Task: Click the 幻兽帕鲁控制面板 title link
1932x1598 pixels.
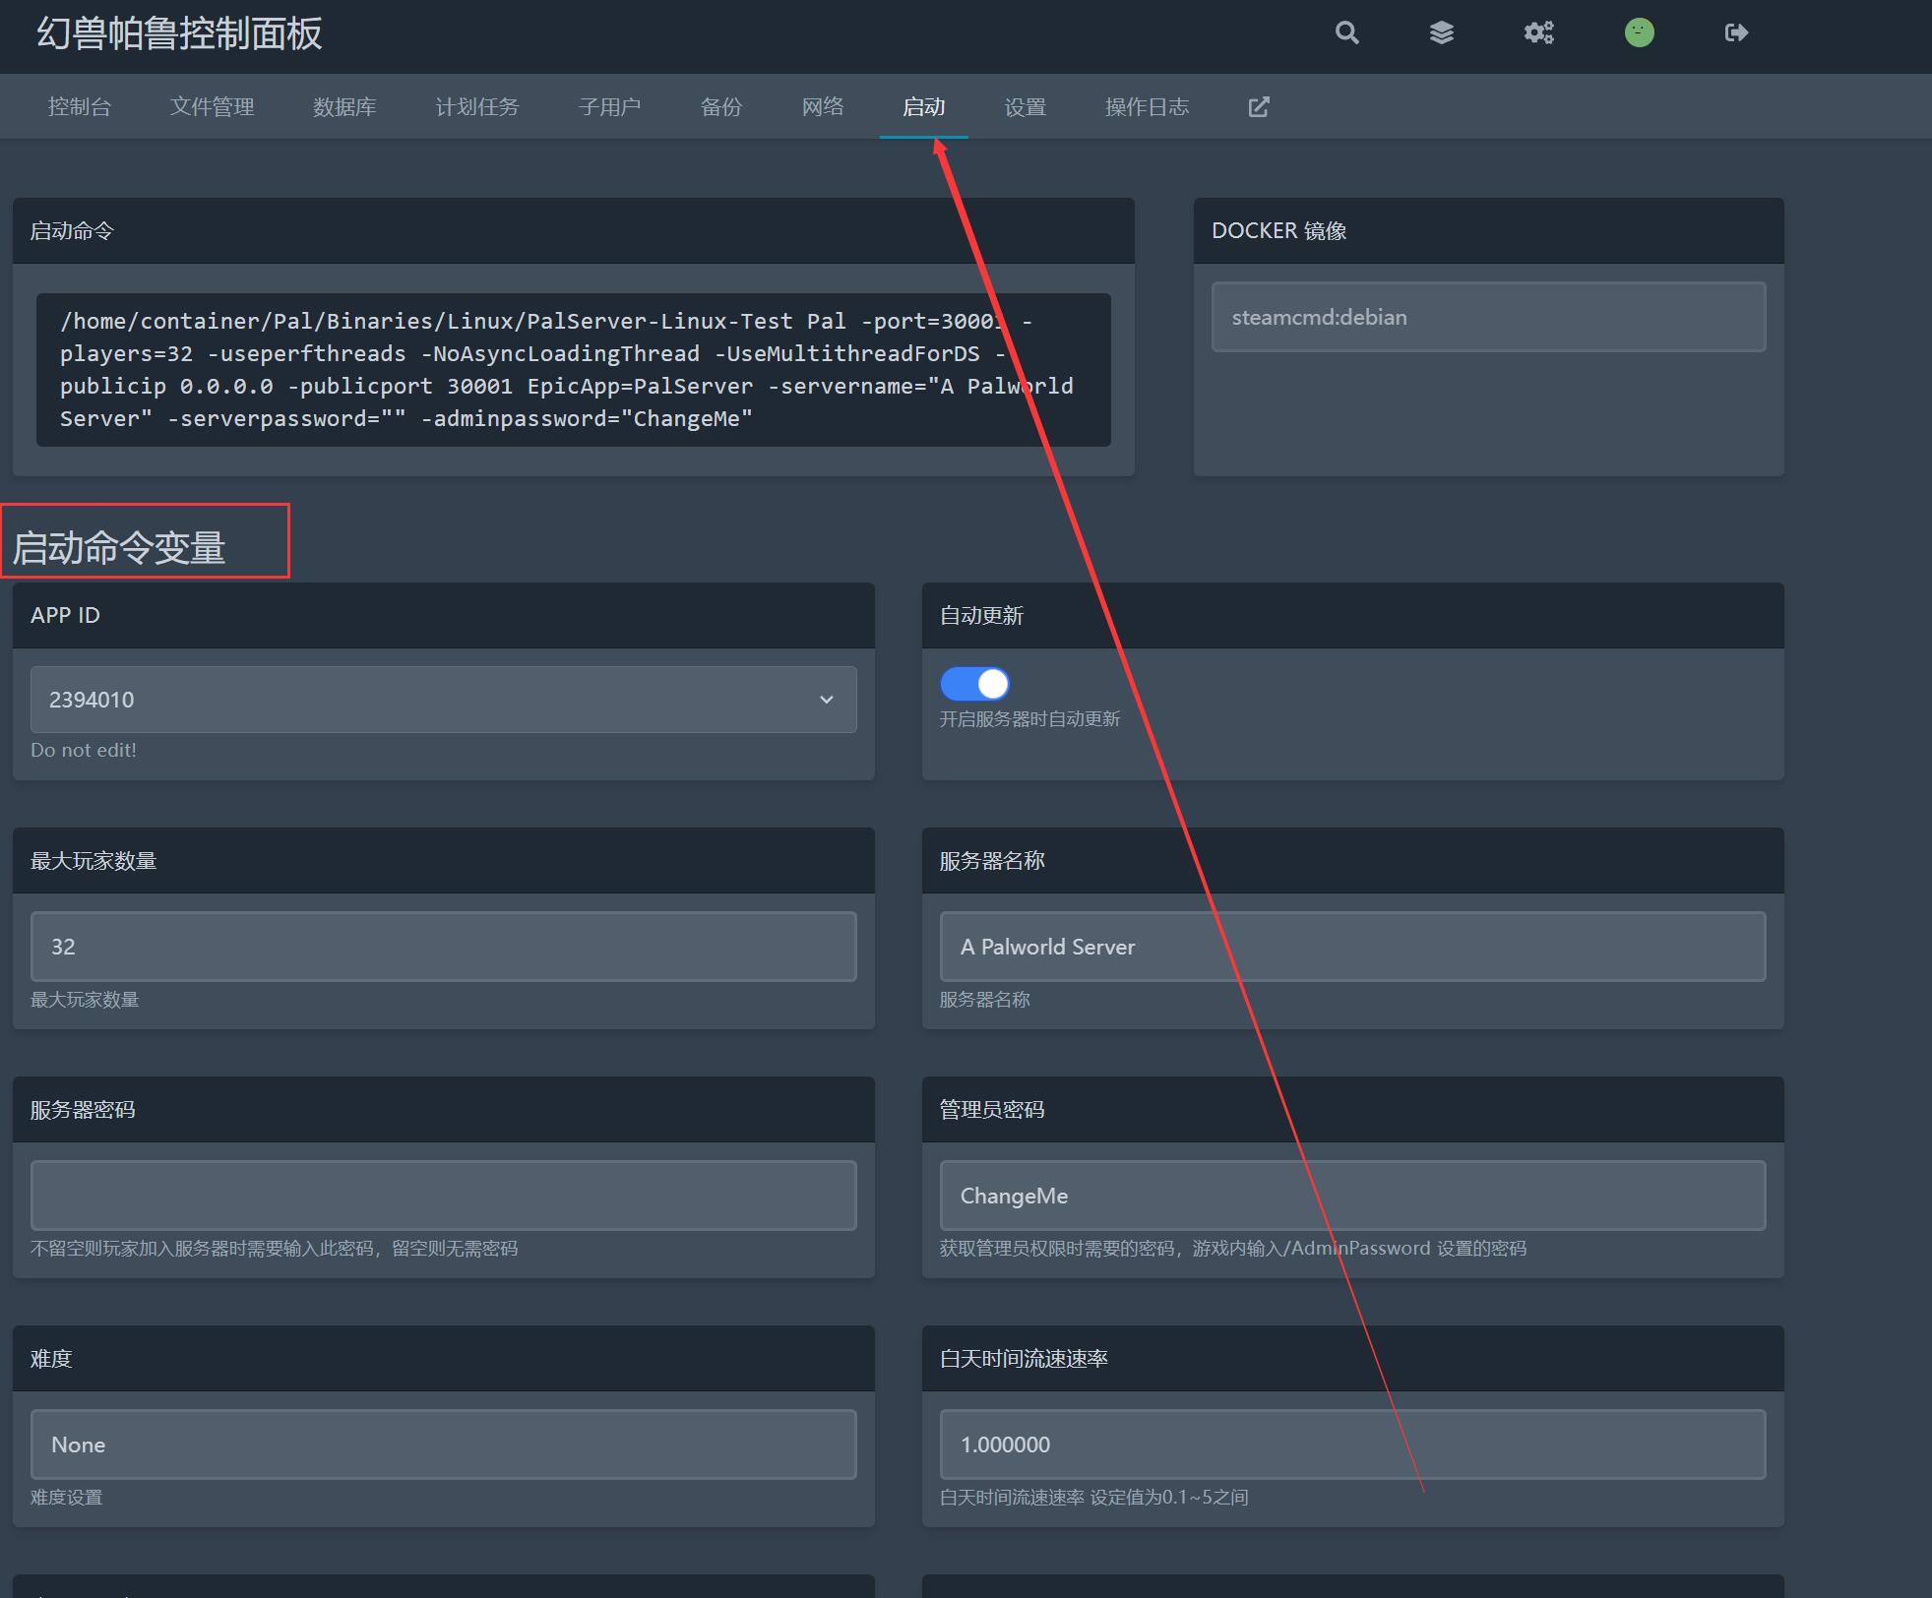Action: [x=179, y=33]
